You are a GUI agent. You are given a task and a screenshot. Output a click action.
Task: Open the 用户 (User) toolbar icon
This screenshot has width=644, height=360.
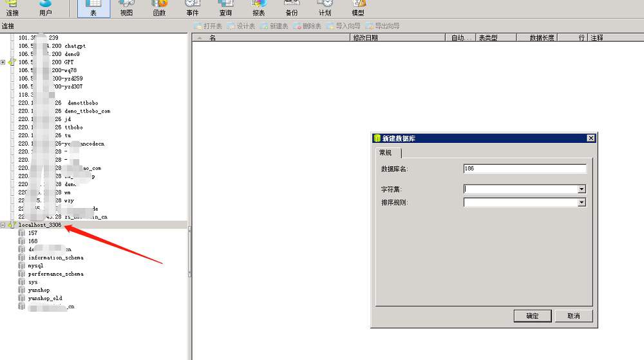coord(45,8)
